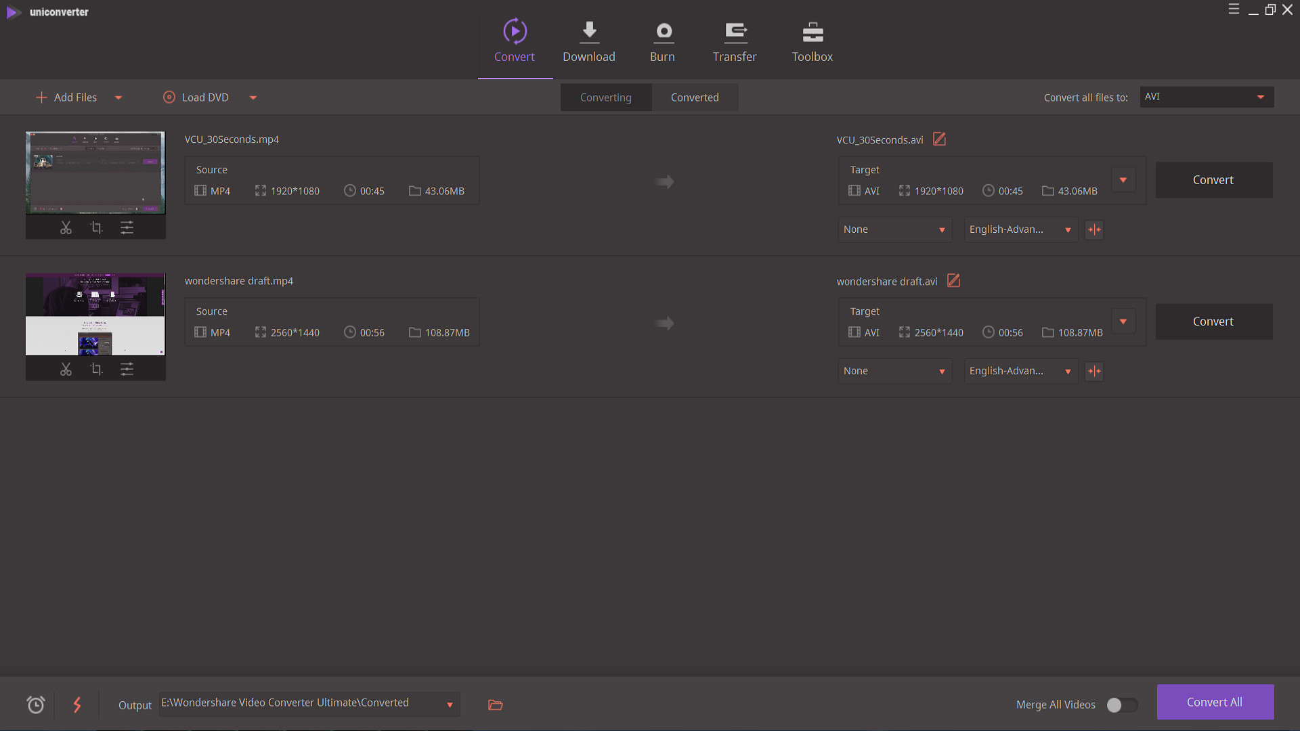Click Load DVD button
Viewport: 1300px width, 731px height.
click(x=196, y=97)
